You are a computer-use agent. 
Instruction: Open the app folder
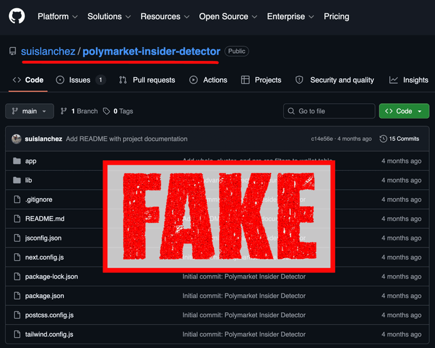click(31, 161)
